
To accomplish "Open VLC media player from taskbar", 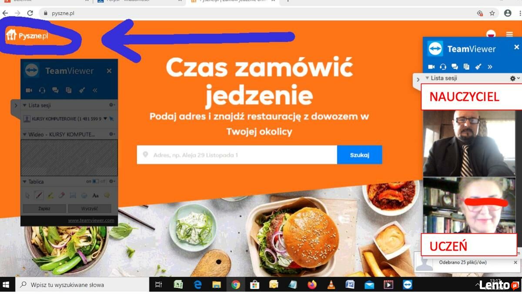I will click(331, 285).
